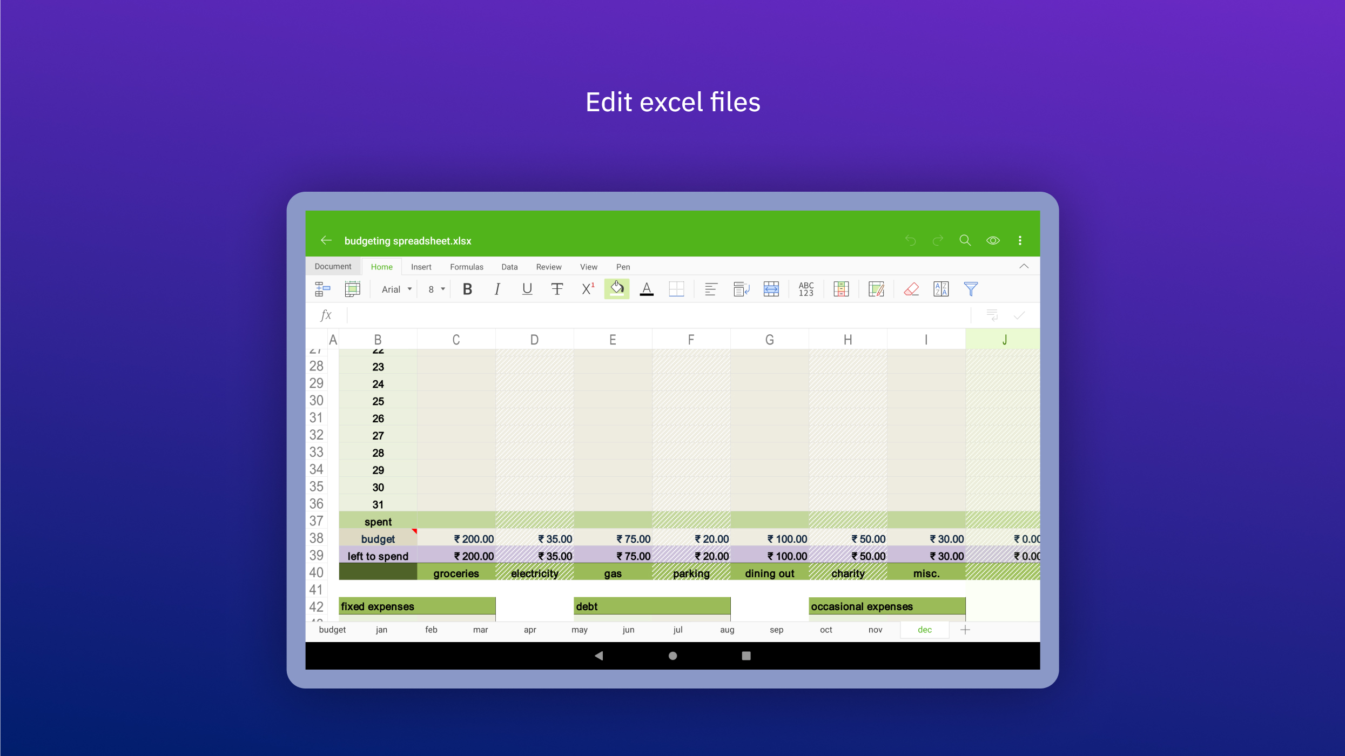Toggle bold formatting
Screen dimensions: 1345x756
pyautogui.click(x=468, y=289)
